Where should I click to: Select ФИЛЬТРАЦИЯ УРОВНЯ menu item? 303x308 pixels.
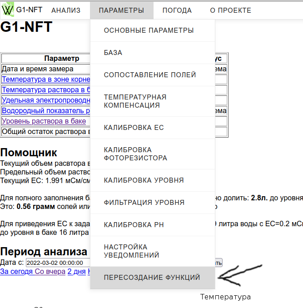point(144,203)
